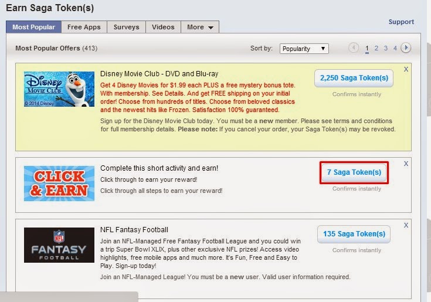Jump to page 3 of offers
The image size is (431, 302).
[386, 48]
